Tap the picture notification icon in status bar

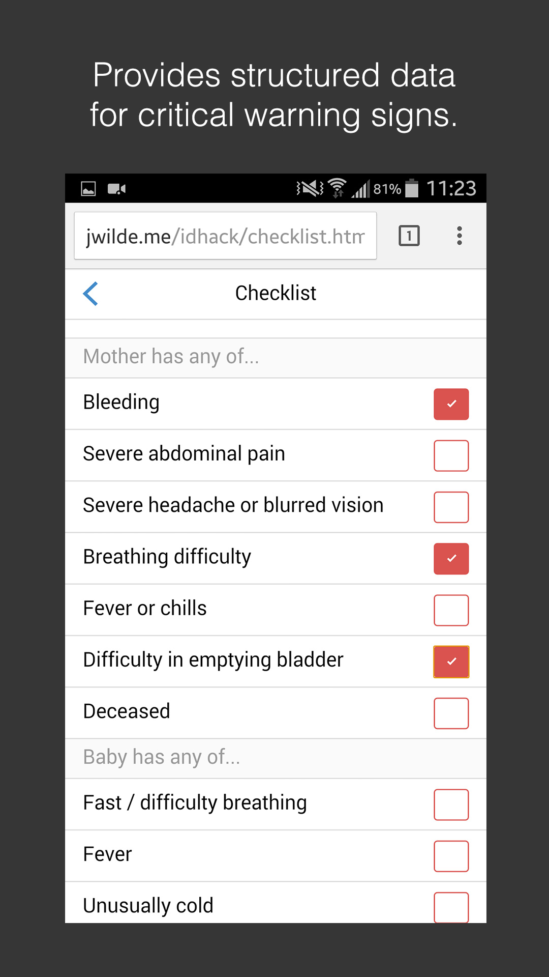(x=88, y=189)
